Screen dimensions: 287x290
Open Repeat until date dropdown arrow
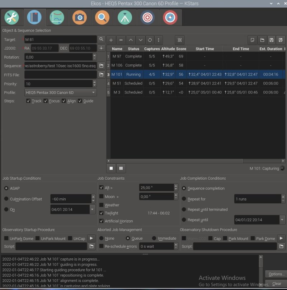click(282, 220)
